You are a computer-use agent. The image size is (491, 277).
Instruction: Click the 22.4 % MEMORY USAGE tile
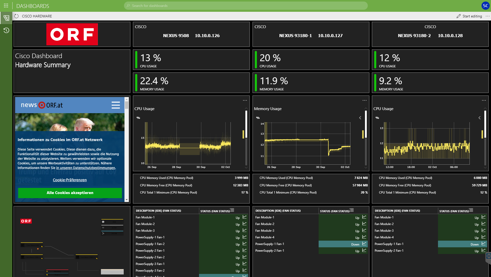click(191, 83)
